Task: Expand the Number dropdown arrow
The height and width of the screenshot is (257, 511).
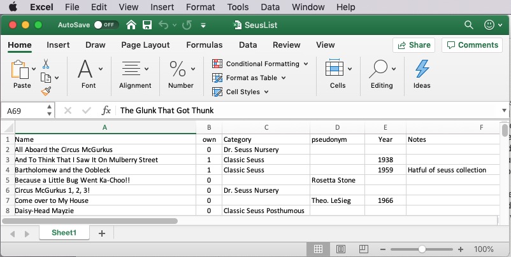Action: click(x=193, y=69)
